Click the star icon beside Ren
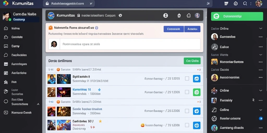Image resolution: width=267 pixels, height=133 pixels. [6, 82]
